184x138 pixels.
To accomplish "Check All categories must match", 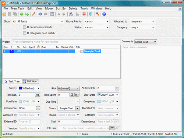I will pos(24,33).
